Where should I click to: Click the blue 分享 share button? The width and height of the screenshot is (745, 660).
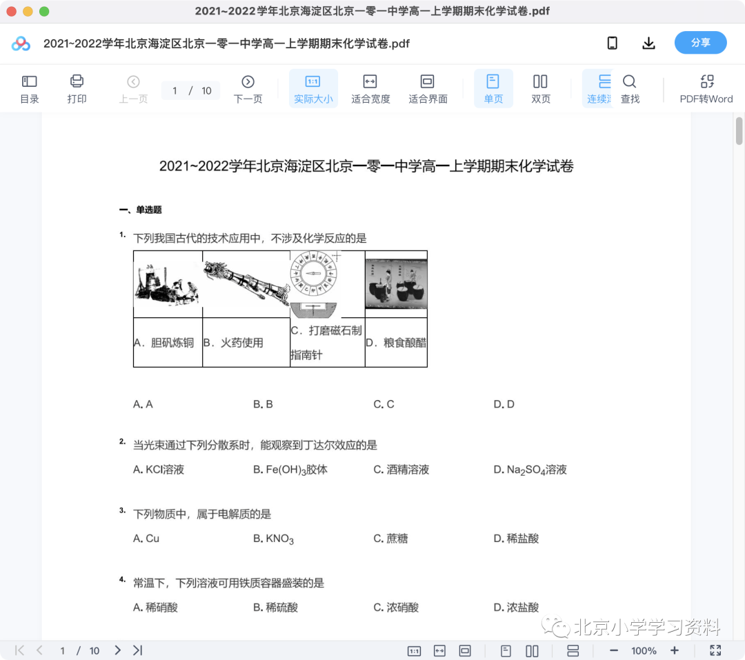[700, 43]
